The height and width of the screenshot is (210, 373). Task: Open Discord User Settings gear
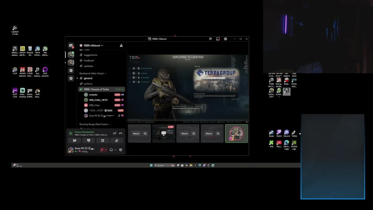tap(121, 150)
